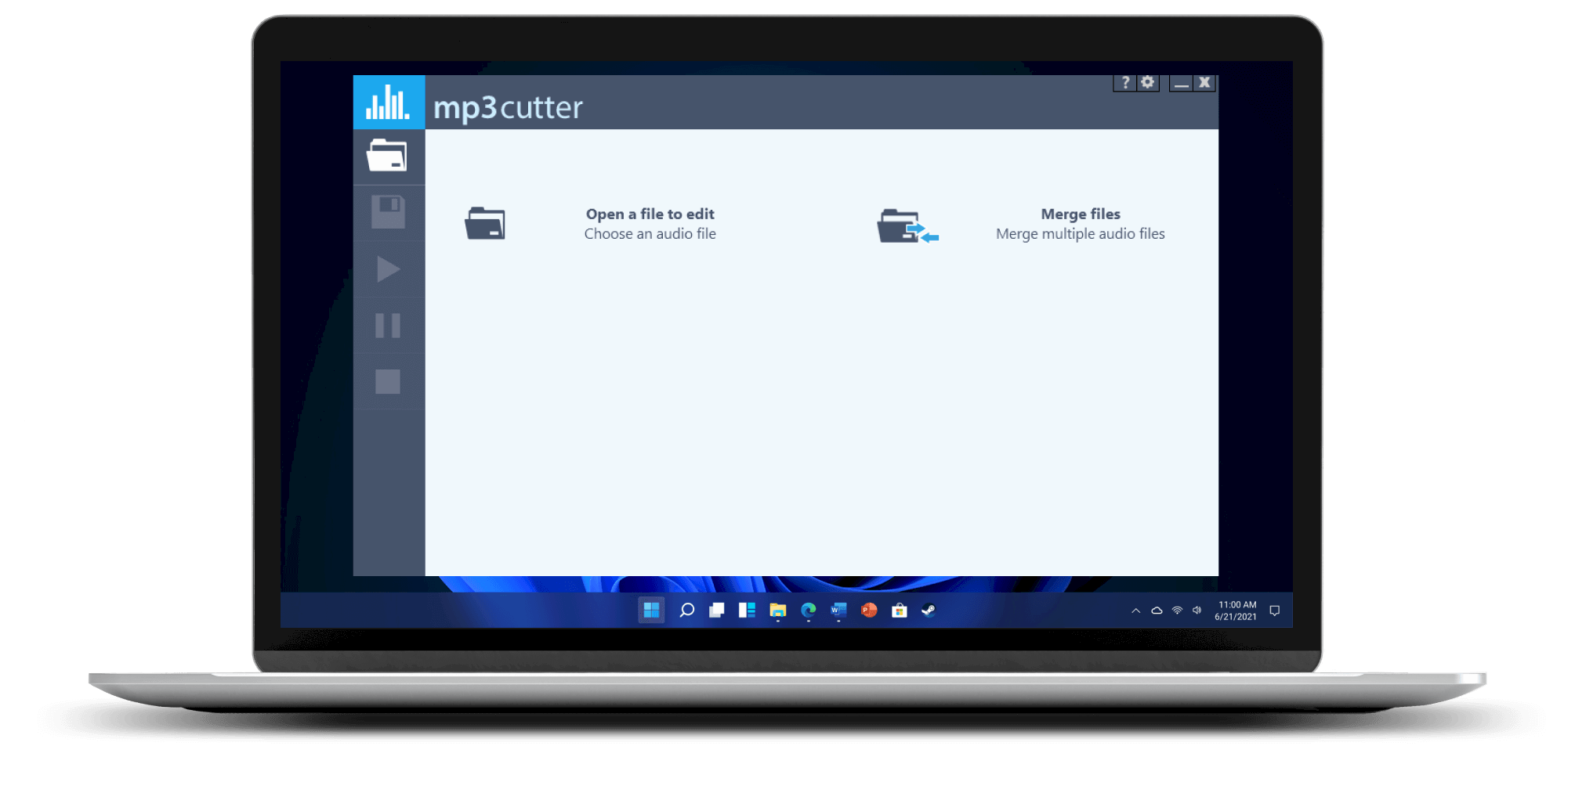1575x800 pixels.
Task: Click the sidebar Save floppy disk icon
Action: 388,212
